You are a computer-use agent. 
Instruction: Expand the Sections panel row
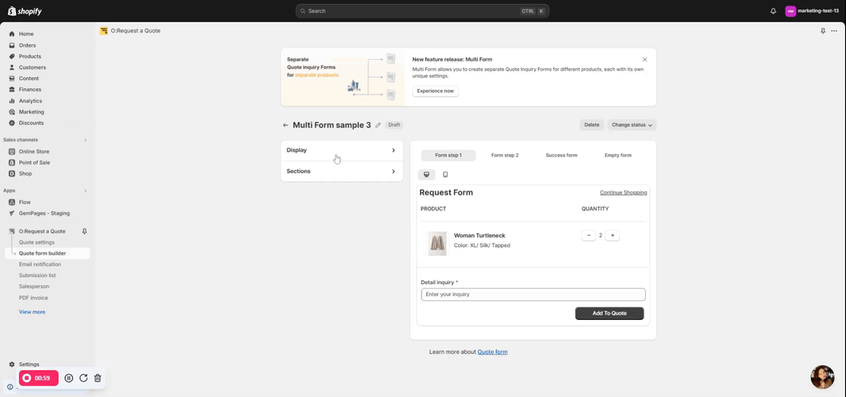[x=341, y=172]
